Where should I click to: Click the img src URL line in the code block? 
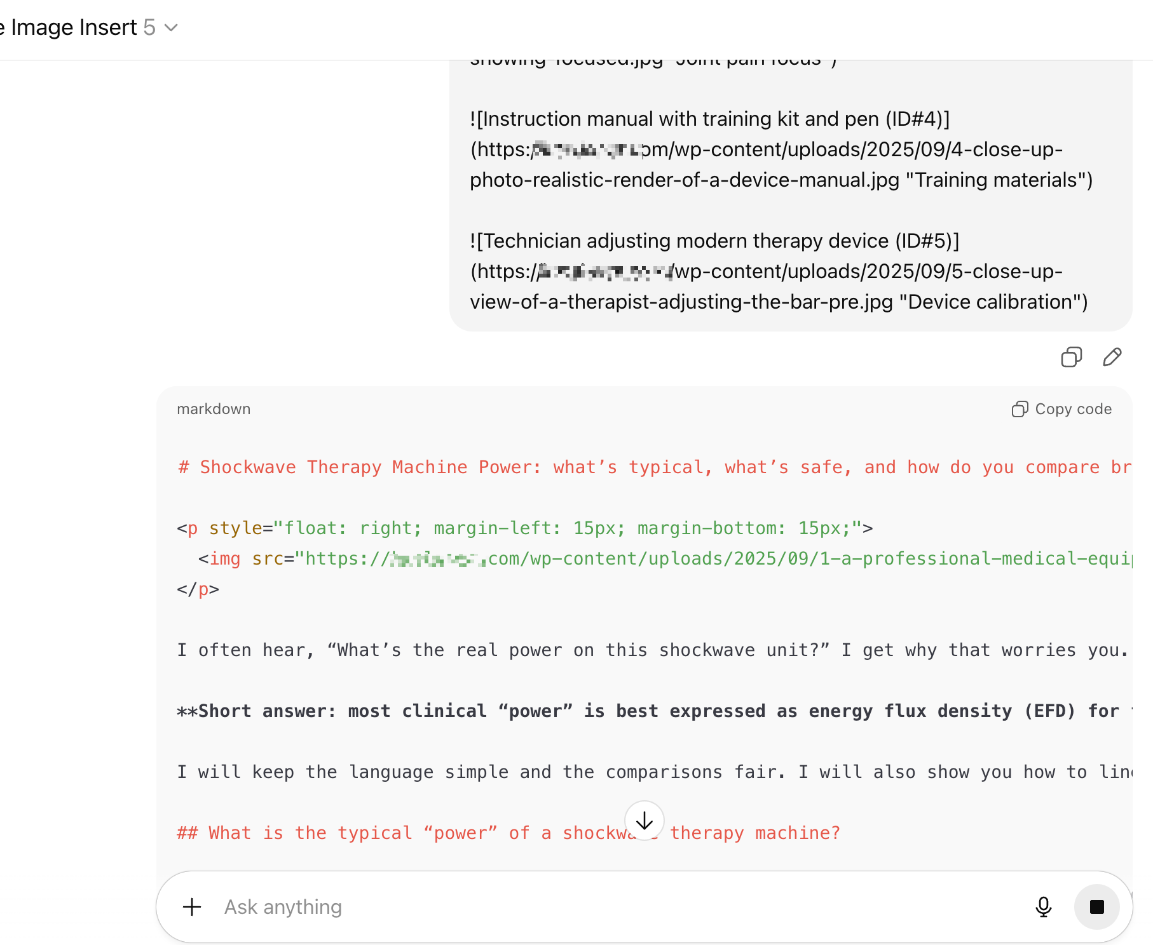665,559
